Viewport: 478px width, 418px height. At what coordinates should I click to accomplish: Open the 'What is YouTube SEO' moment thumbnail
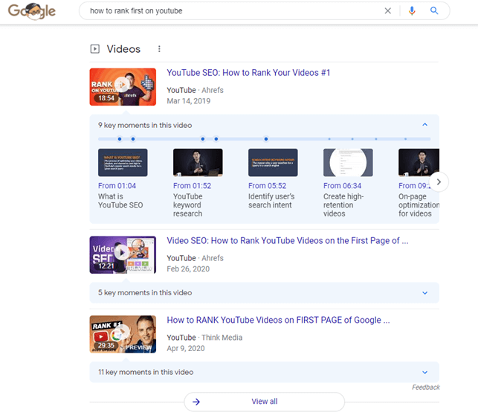(x=123, y=162)
